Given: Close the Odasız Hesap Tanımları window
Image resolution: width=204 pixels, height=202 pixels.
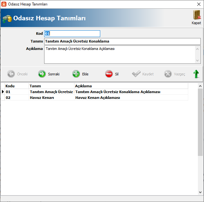Looking at the screenshot, I should coord(198,4).
